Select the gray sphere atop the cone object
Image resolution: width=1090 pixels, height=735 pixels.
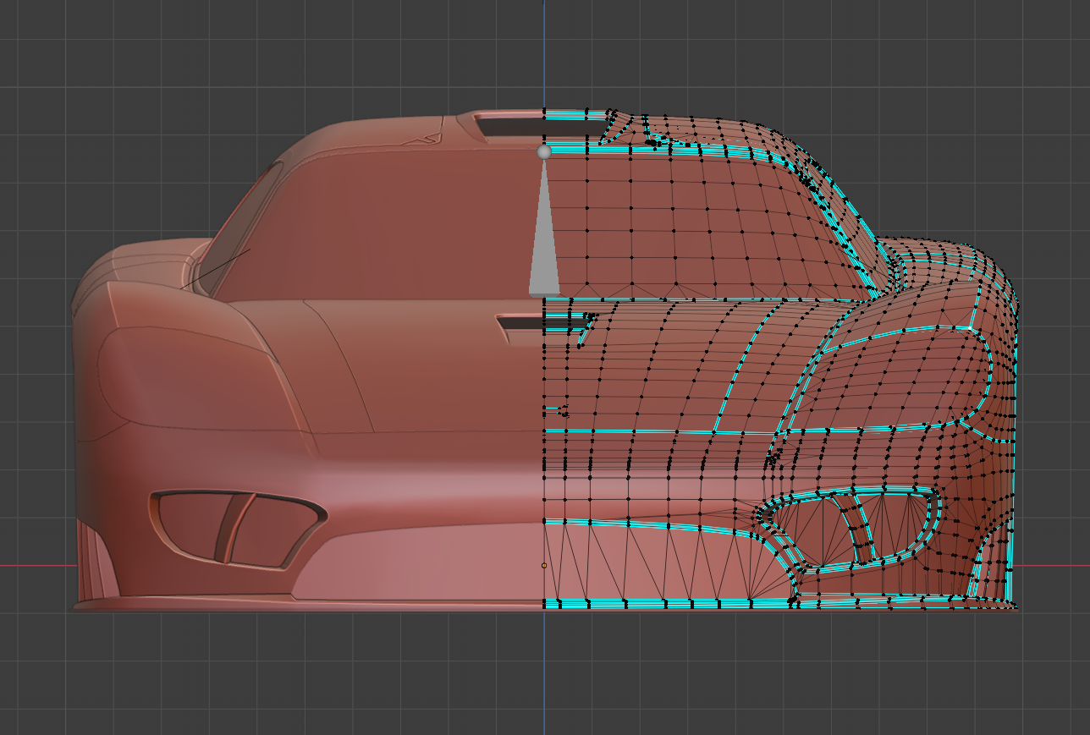544,152
